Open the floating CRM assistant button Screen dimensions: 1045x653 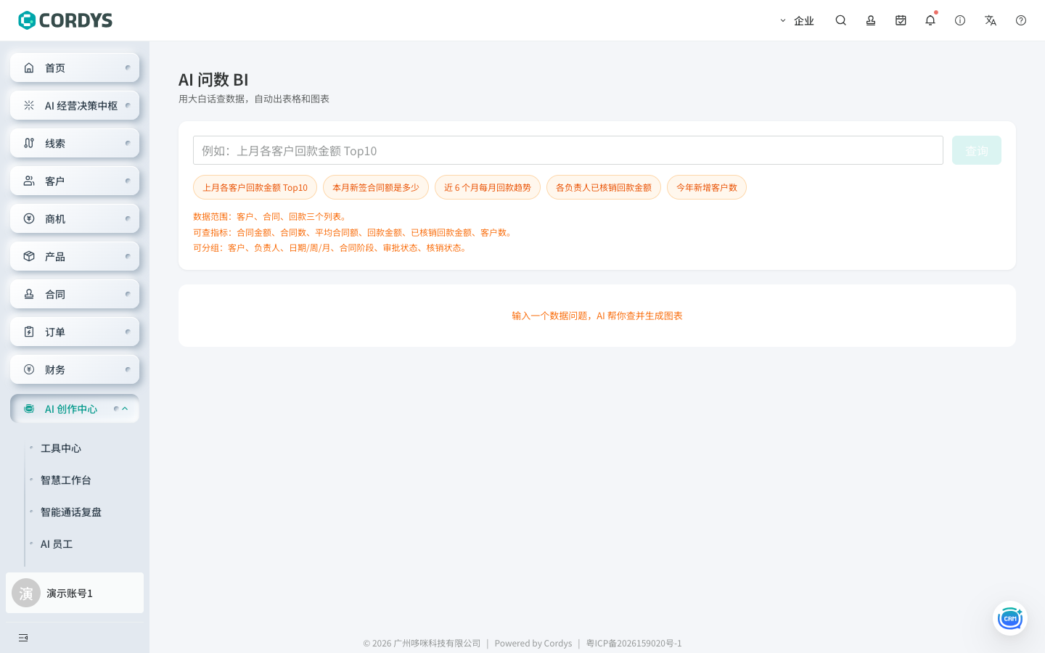[1010, 618]
